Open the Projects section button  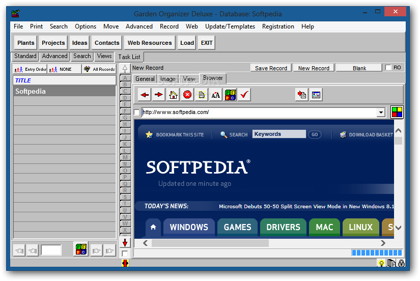pyautogui.click(x=53, y=43)
